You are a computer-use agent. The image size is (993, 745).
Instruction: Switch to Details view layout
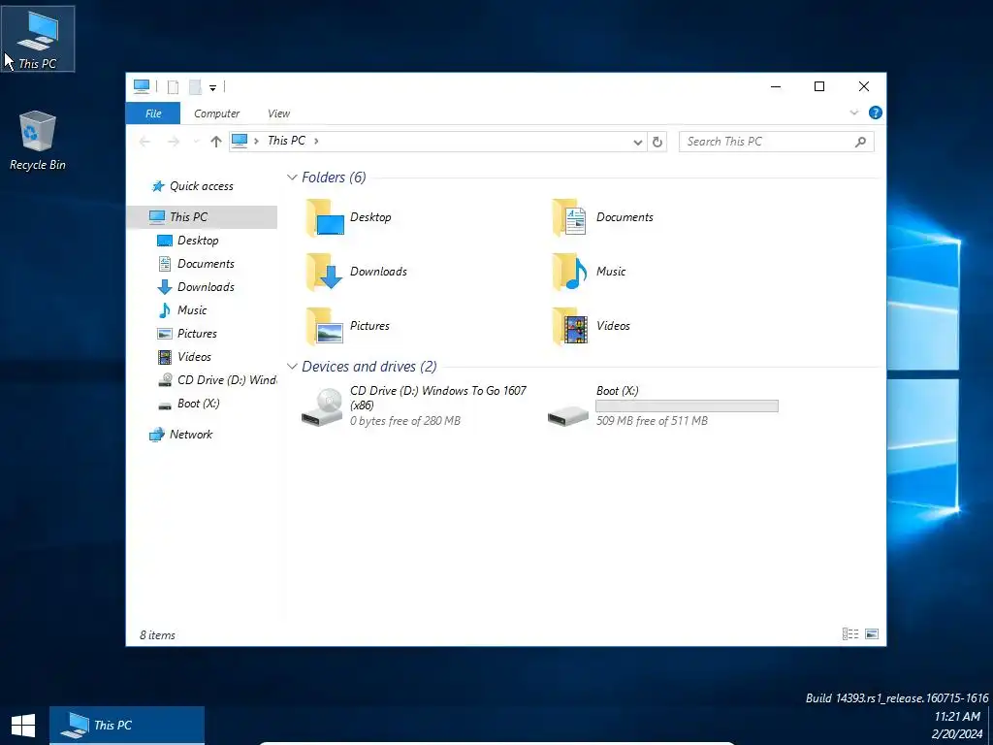tap(850, 634)
